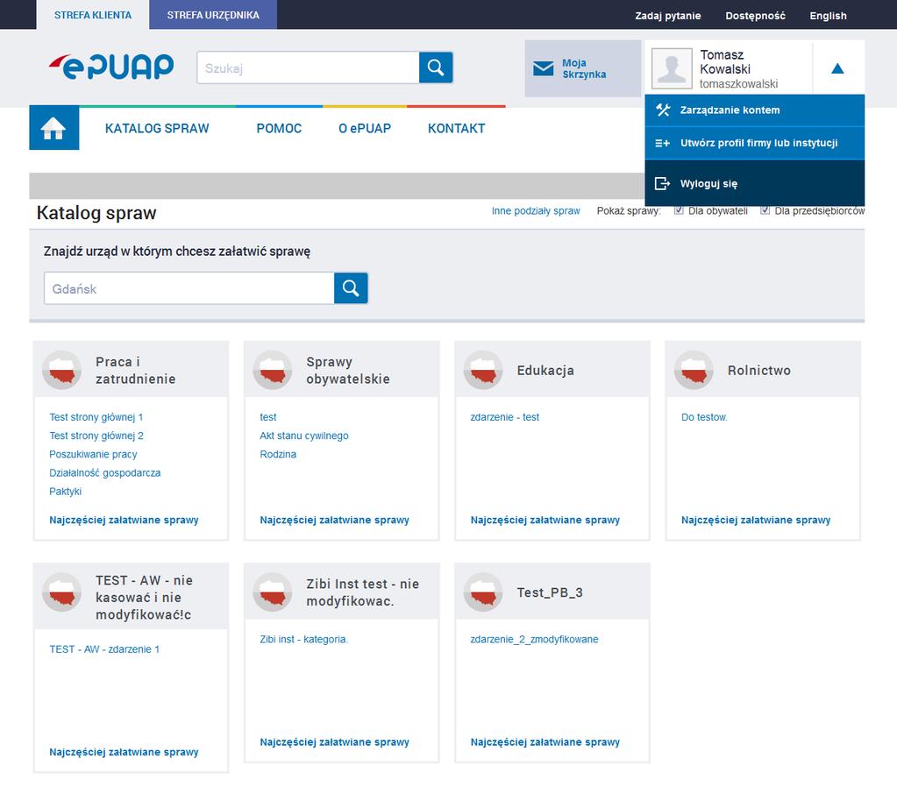Click the Poland map icon for Praca i zatrudnienie
Image resolution: width=897 pixels, height=787 pixels.
tap(61, 370)
